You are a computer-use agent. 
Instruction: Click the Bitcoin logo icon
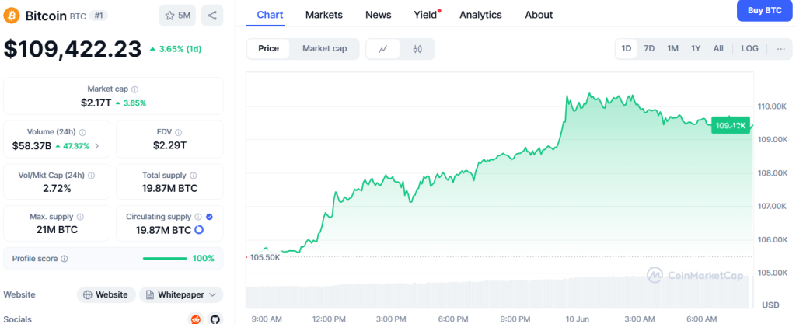(x=11, y=16)
